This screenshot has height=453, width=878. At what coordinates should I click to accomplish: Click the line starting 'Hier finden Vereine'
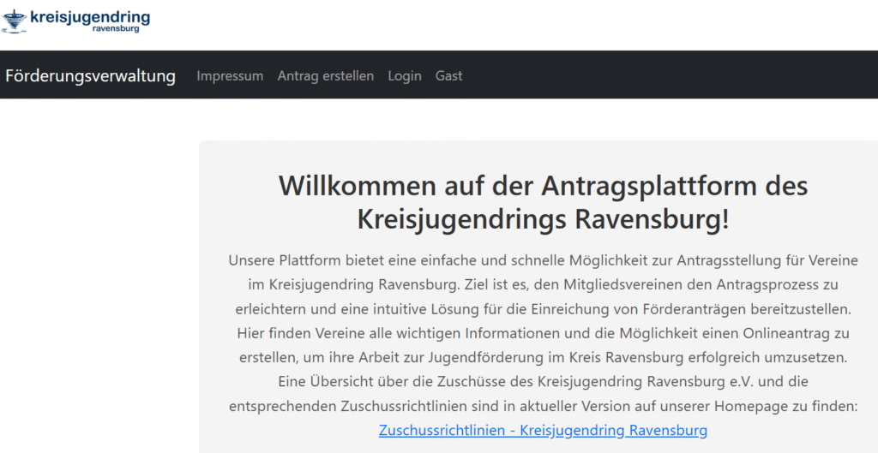(543, 333)
